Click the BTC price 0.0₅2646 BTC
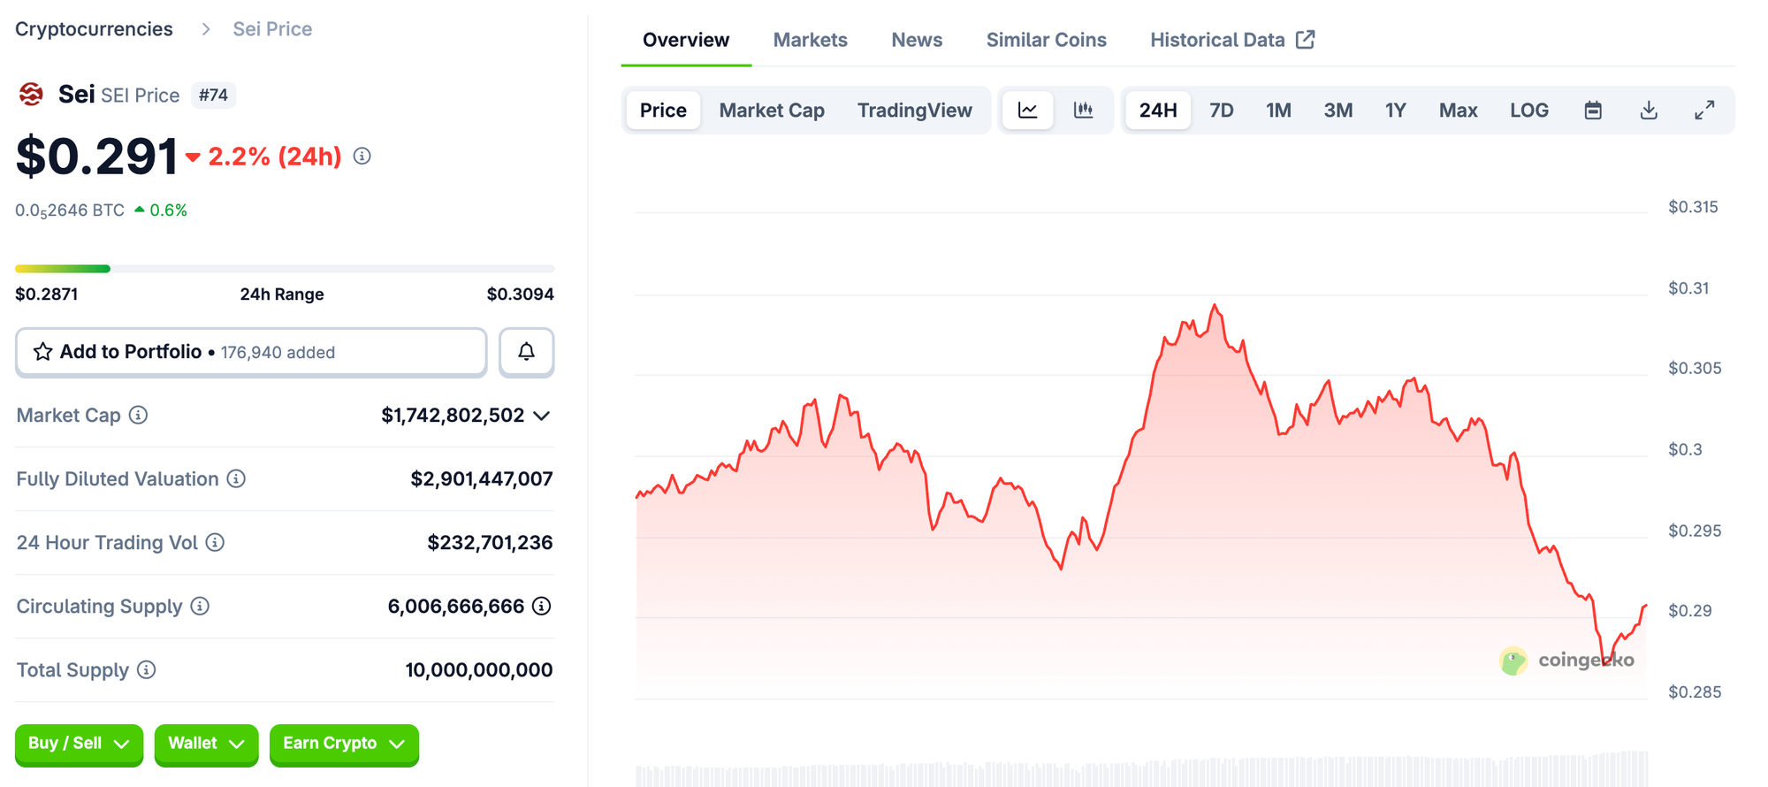1768x787 pixels. click(x=70, y=210)
